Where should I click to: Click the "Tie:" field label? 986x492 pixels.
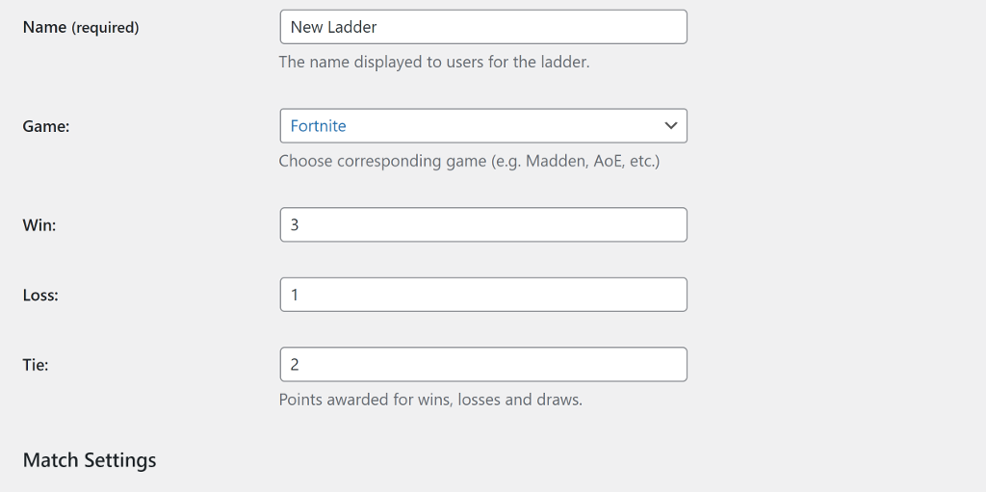pos(36,365)
